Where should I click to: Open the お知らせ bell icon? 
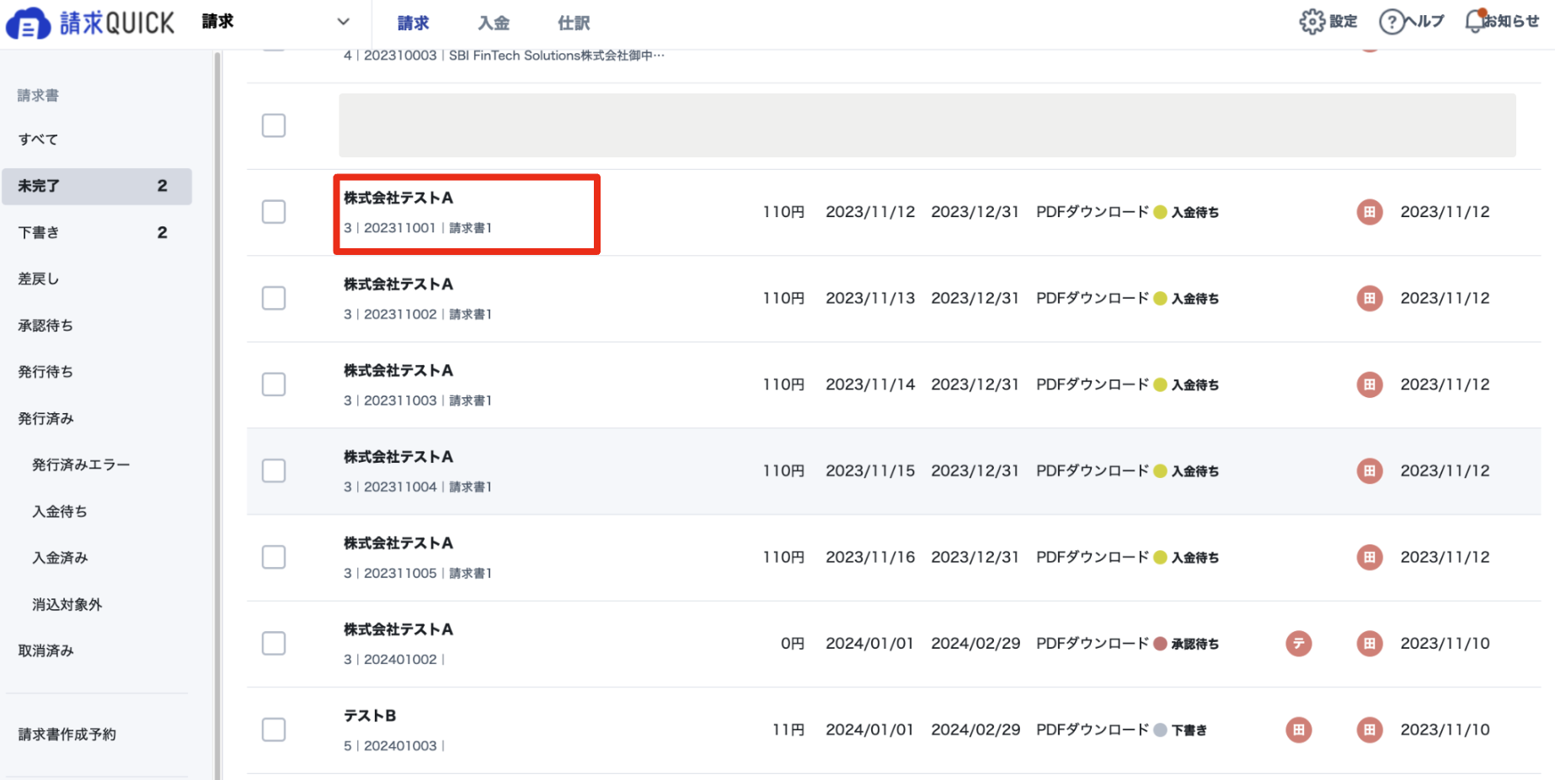pos(1474,21)
